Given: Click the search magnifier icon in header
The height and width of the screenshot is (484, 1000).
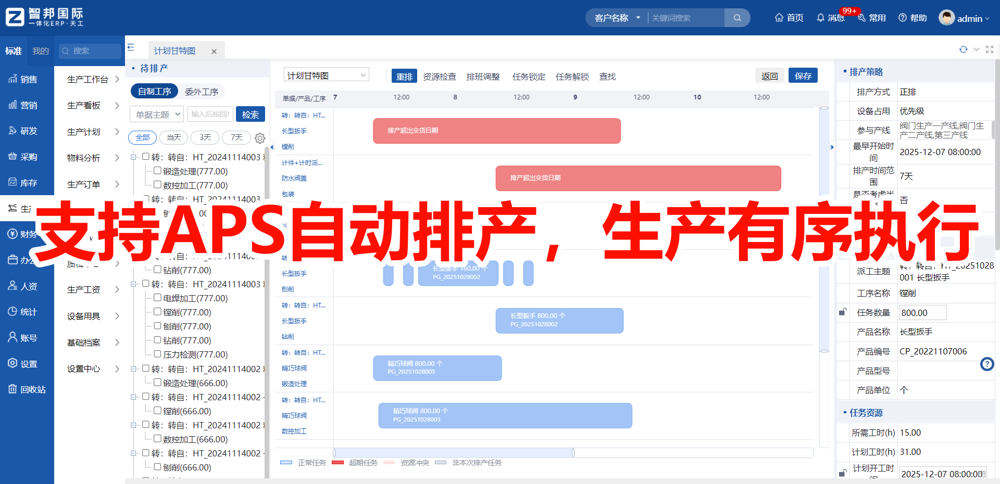Looking at the screenshot, I should click(737, 18).
